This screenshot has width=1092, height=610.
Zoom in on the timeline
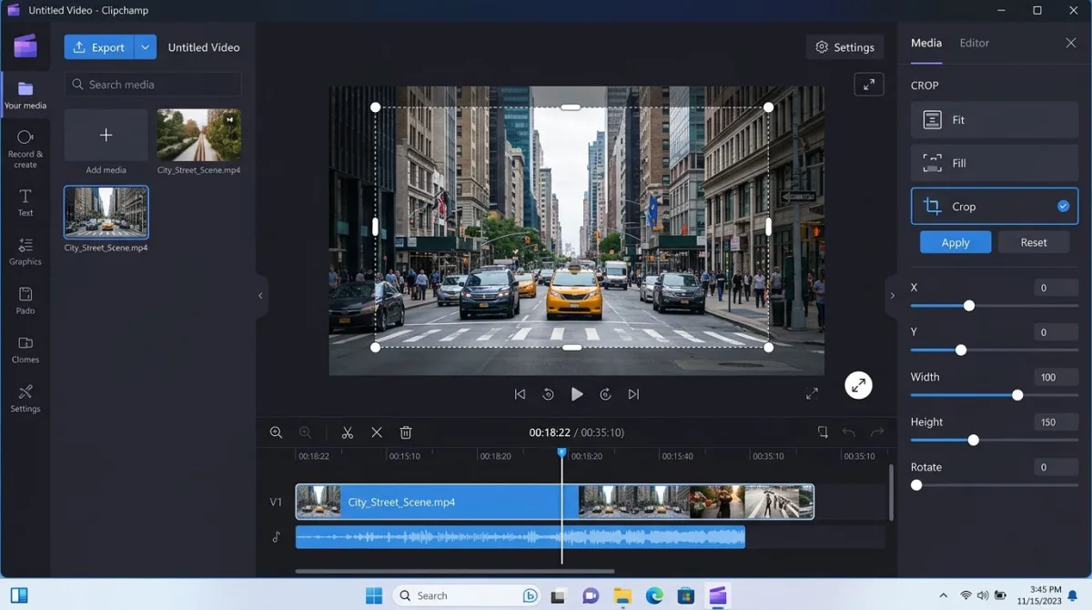tap(277, 432)
